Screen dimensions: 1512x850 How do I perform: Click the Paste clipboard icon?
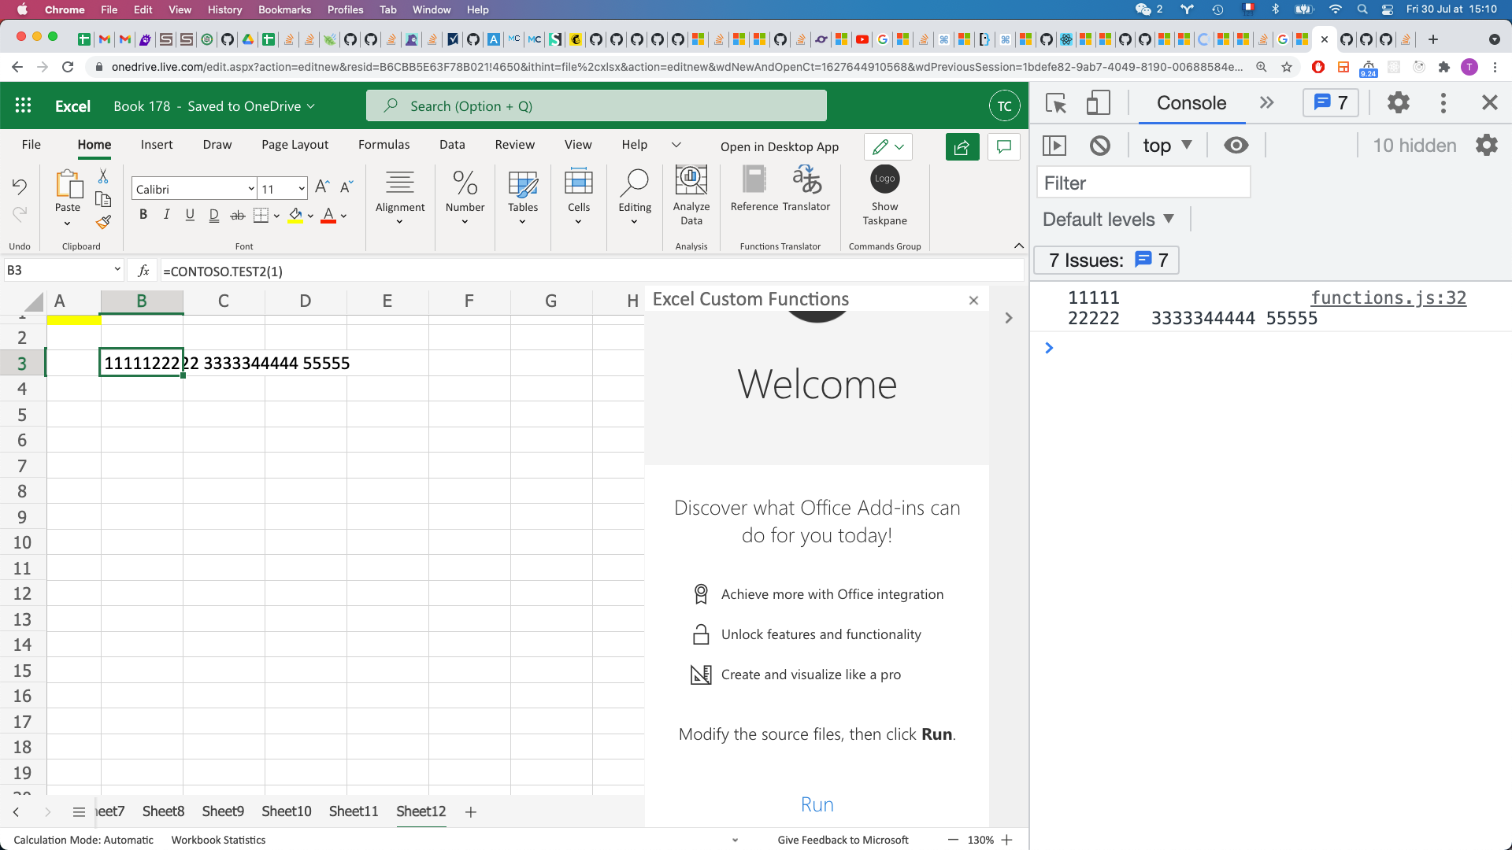[69, 184]
